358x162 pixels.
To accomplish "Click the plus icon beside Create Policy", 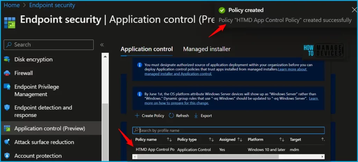I will click(x=137, y=116).
